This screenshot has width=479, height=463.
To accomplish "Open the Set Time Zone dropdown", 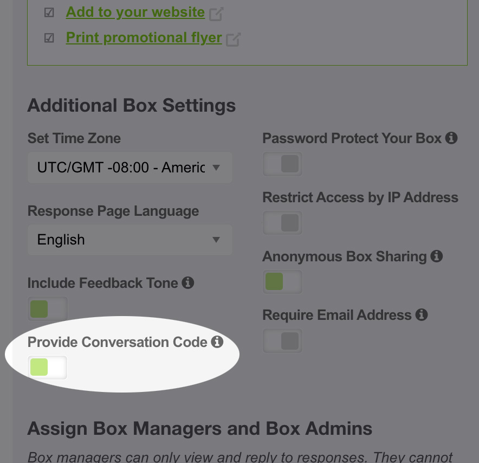I will [x=130, y=168].
